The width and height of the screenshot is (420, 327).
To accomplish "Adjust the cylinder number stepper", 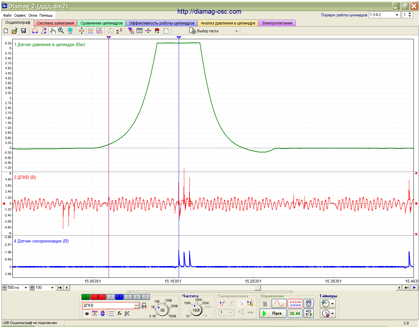I will (410, 15).
